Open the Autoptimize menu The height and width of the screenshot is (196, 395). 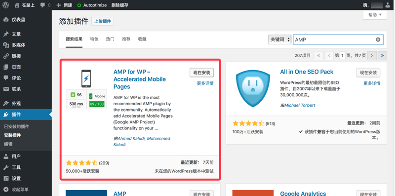point(92,5)
